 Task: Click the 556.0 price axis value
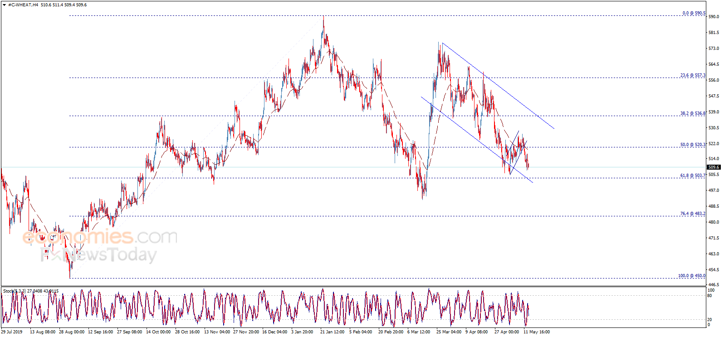(x=714, y=80)
